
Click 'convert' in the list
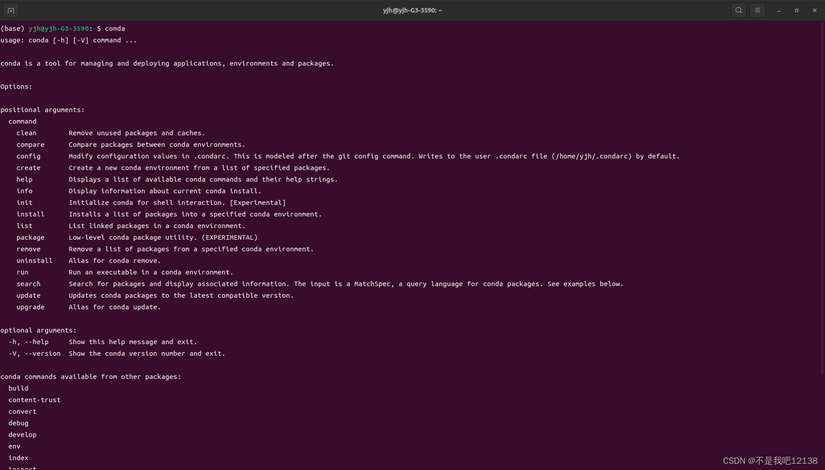(22, 412)
